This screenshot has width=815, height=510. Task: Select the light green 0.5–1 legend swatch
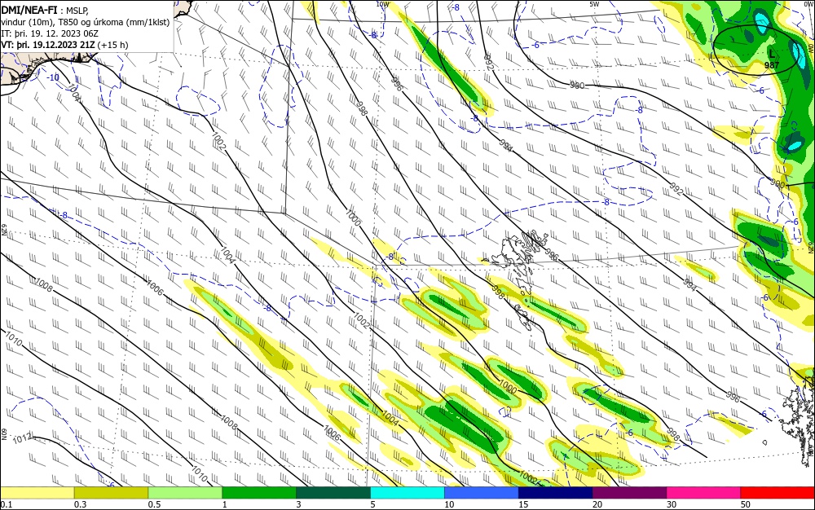pos(185,493)
